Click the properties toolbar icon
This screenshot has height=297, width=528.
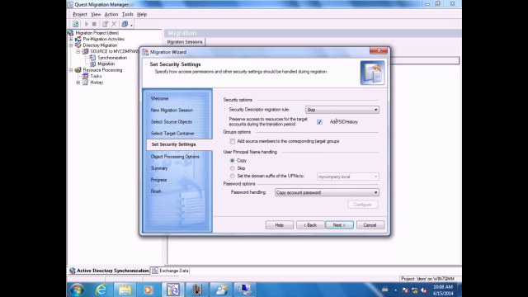(x=106, y=24)
